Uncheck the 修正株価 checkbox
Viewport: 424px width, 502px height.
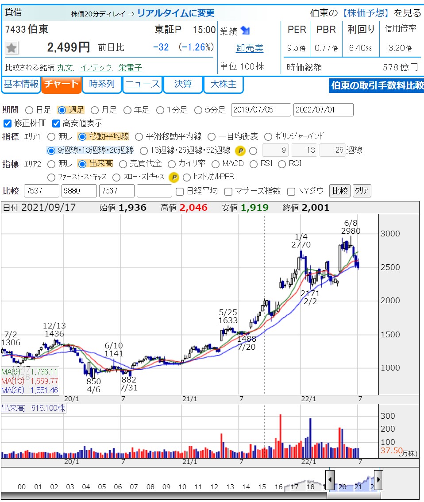[7, 123]
